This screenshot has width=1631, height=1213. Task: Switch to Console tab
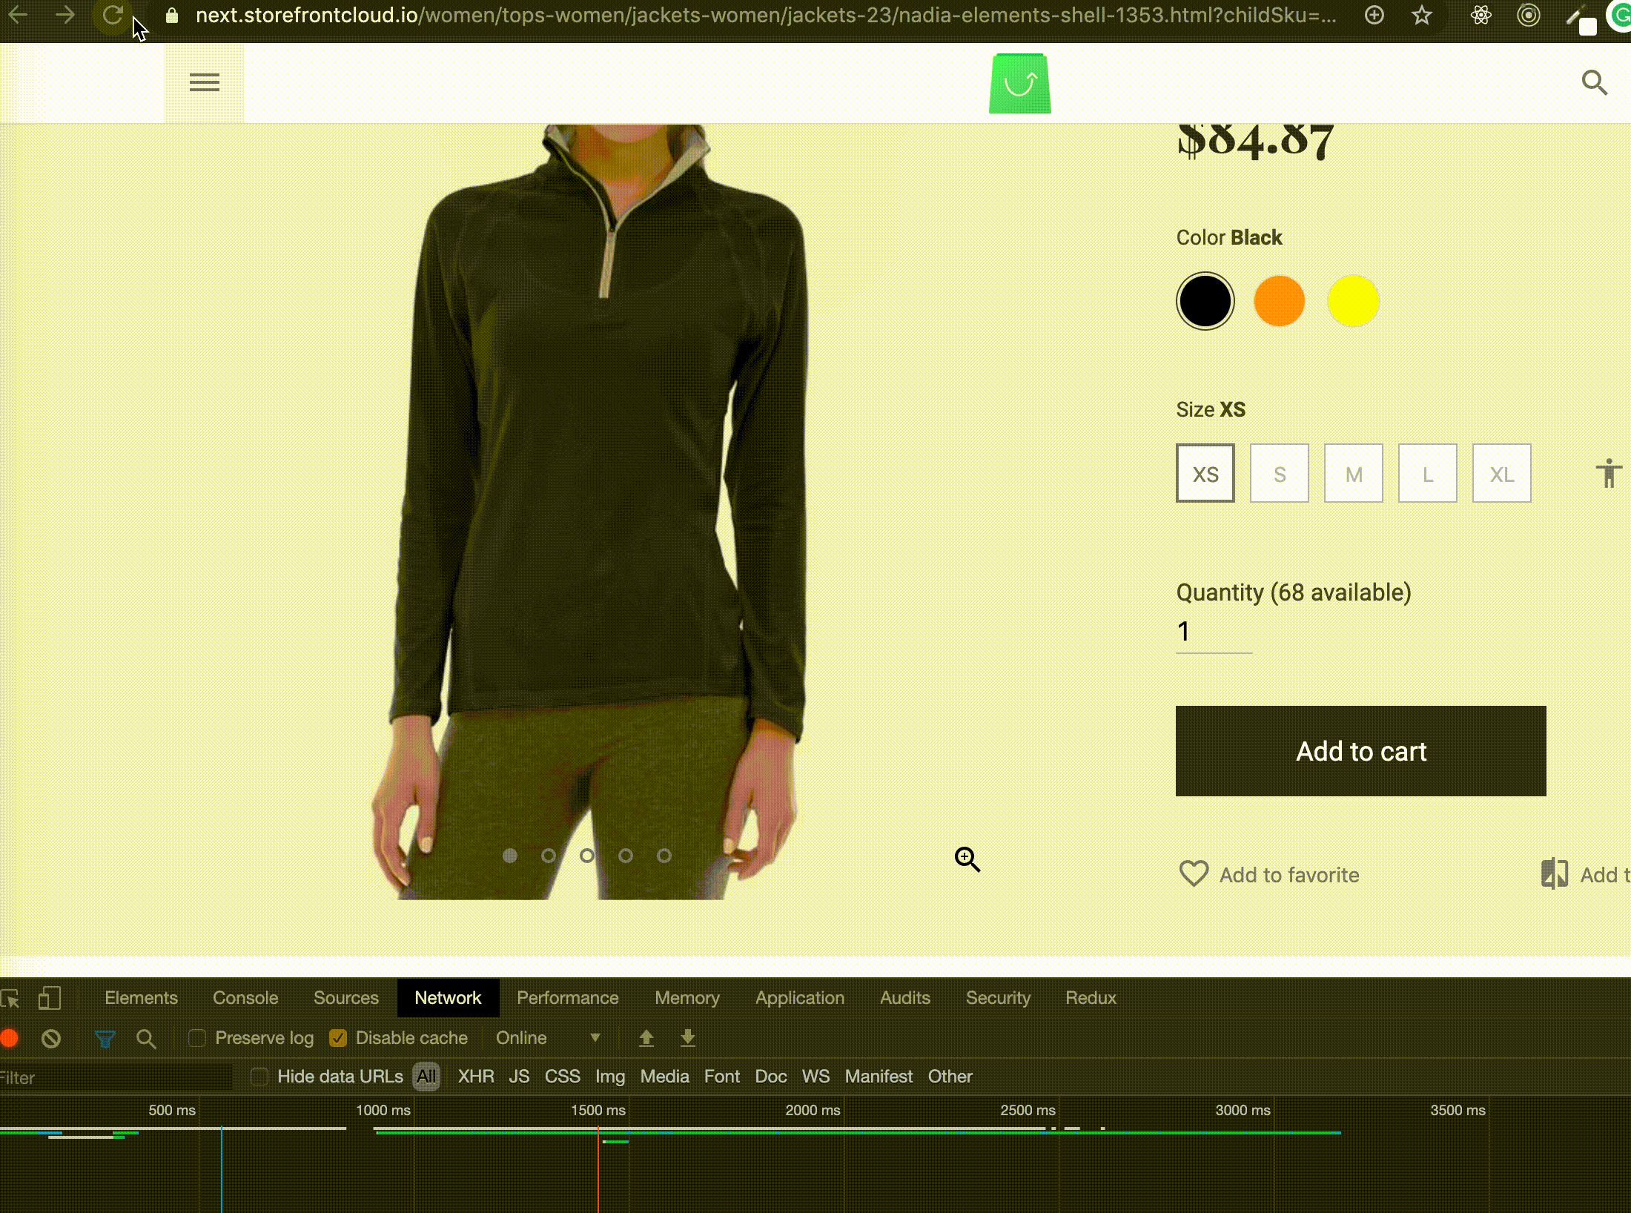[x=245, y=998]
